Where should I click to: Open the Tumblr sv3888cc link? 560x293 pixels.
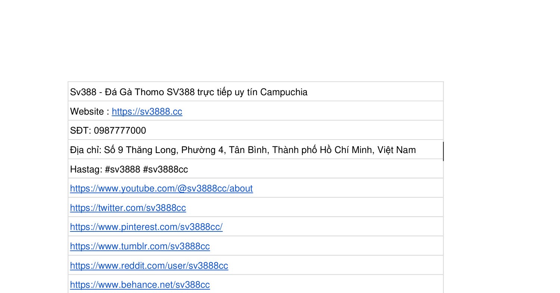(x=140, y=246)
